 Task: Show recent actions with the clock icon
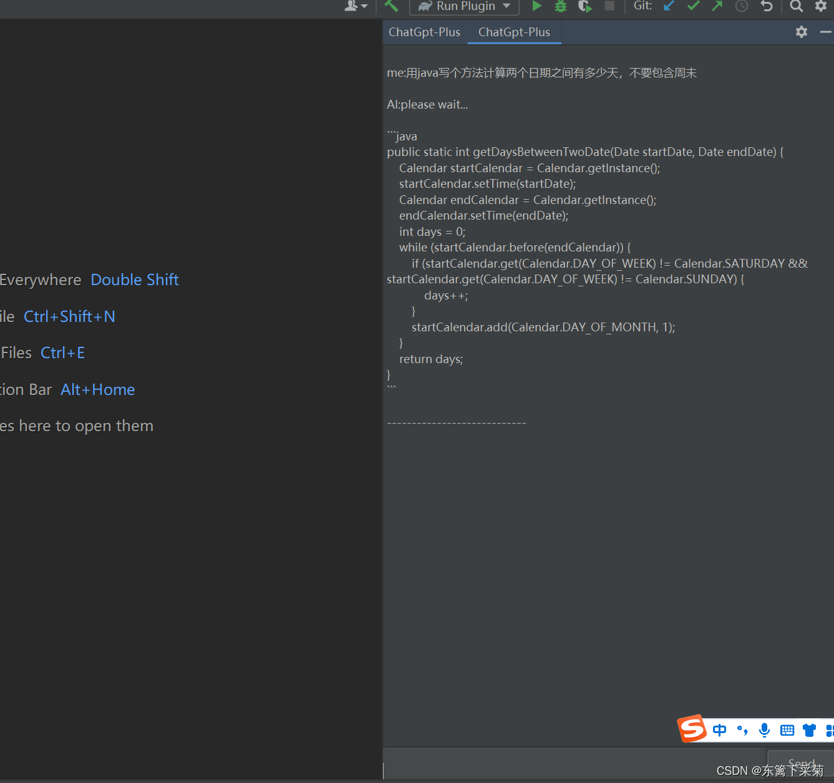(x=741, y=6)
